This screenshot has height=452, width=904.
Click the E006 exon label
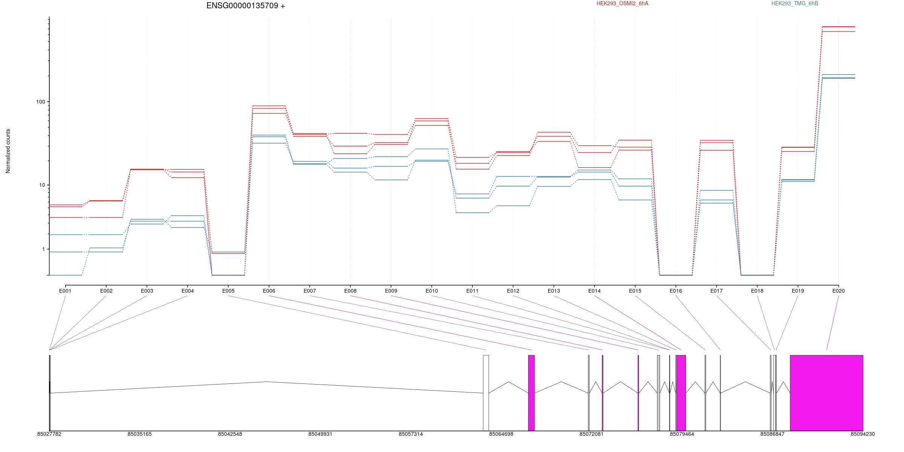(269, 291)
